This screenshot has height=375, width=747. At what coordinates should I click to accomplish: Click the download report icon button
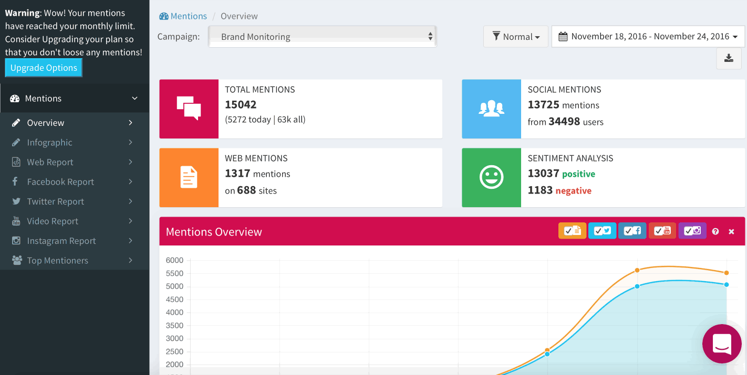click(729, 58)
